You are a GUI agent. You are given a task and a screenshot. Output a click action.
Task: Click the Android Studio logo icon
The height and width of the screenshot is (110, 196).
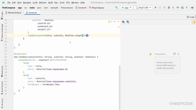pos(3,2)
